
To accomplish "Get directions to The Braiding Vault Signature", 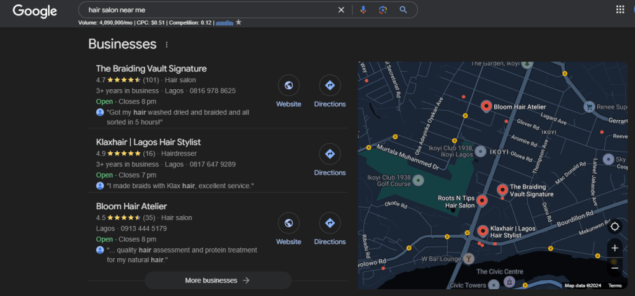I will (x=329, y=92).
